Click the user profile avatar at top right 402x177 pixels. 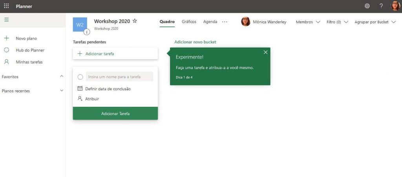[395, 6]
